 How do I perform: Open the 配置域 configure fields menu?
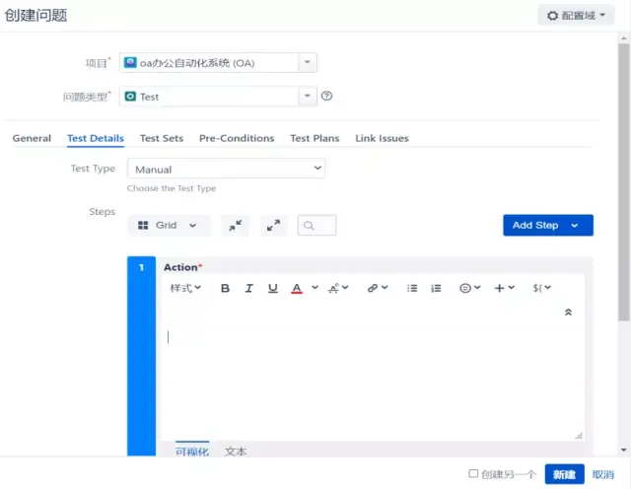576,16
